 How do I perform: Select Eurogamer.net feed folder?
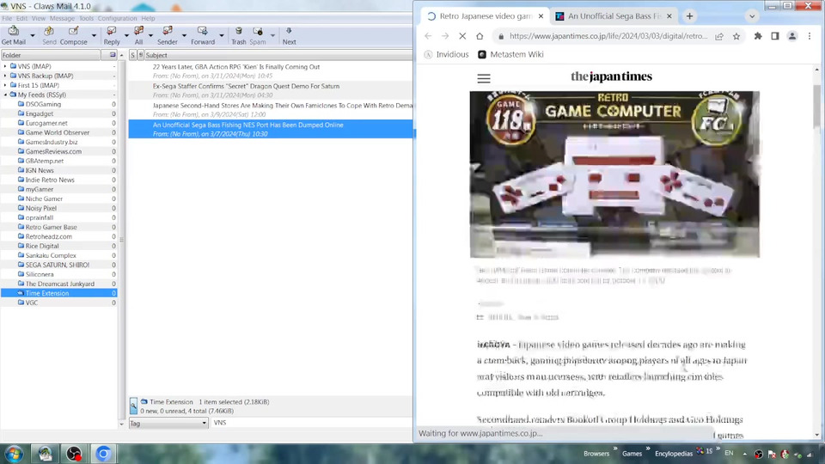pyautogui.click(x=46, y=123)
